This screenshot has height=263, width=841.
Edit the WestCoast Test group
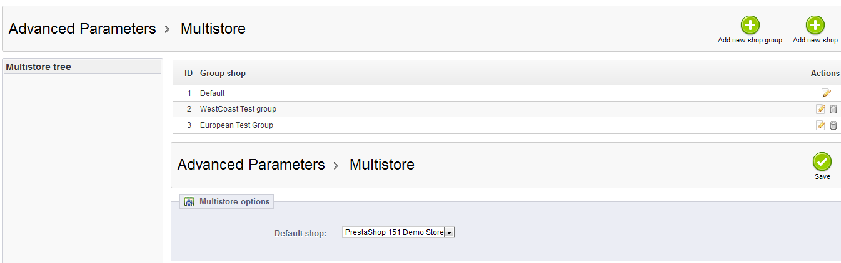[820, 109]
